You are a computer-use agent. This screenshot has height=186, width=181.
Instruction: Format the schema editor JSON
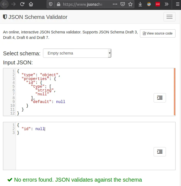(x=160, y=98)
